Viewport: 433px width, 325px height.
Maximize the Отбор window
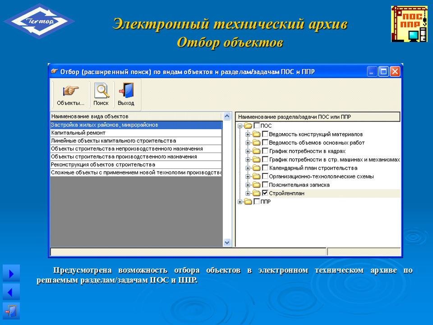click(383, 72)
